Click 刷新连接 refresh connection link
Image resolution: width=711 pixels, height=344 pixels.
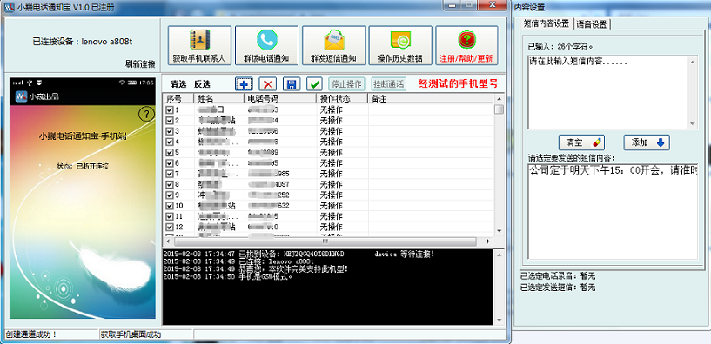(139, 63)
